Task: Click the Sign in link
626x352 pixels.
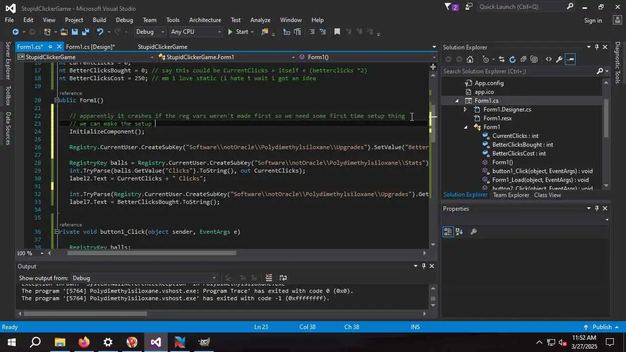Action: coord(593,21)
